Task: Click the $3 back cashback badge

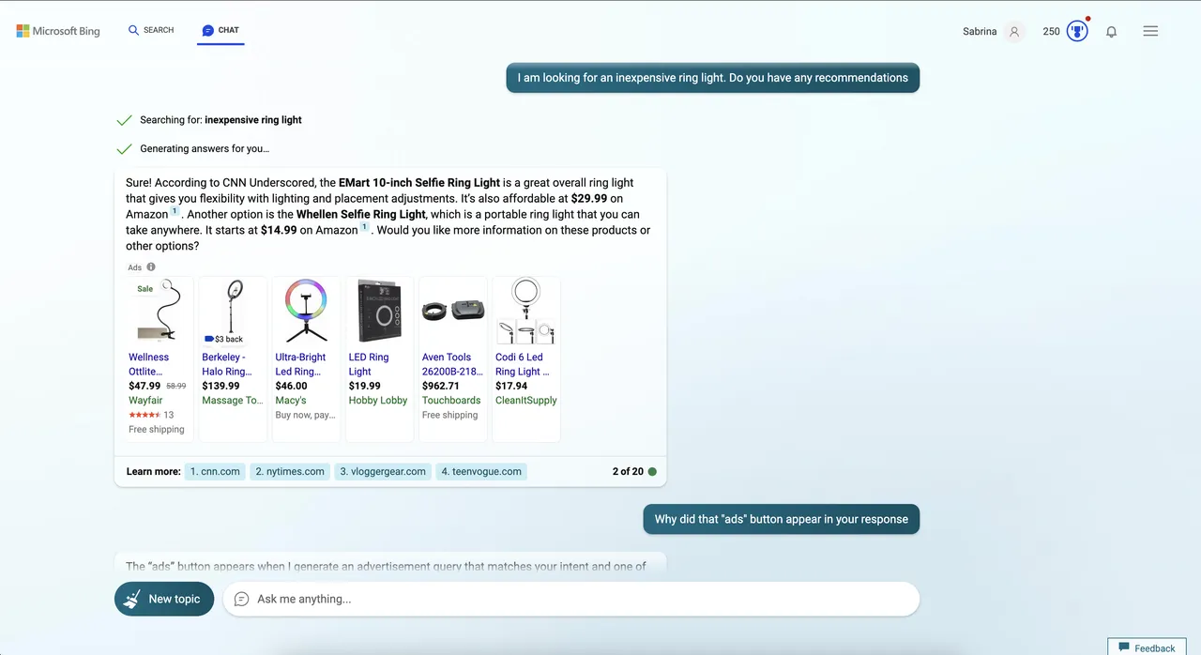Action: (x=223, y=339)
